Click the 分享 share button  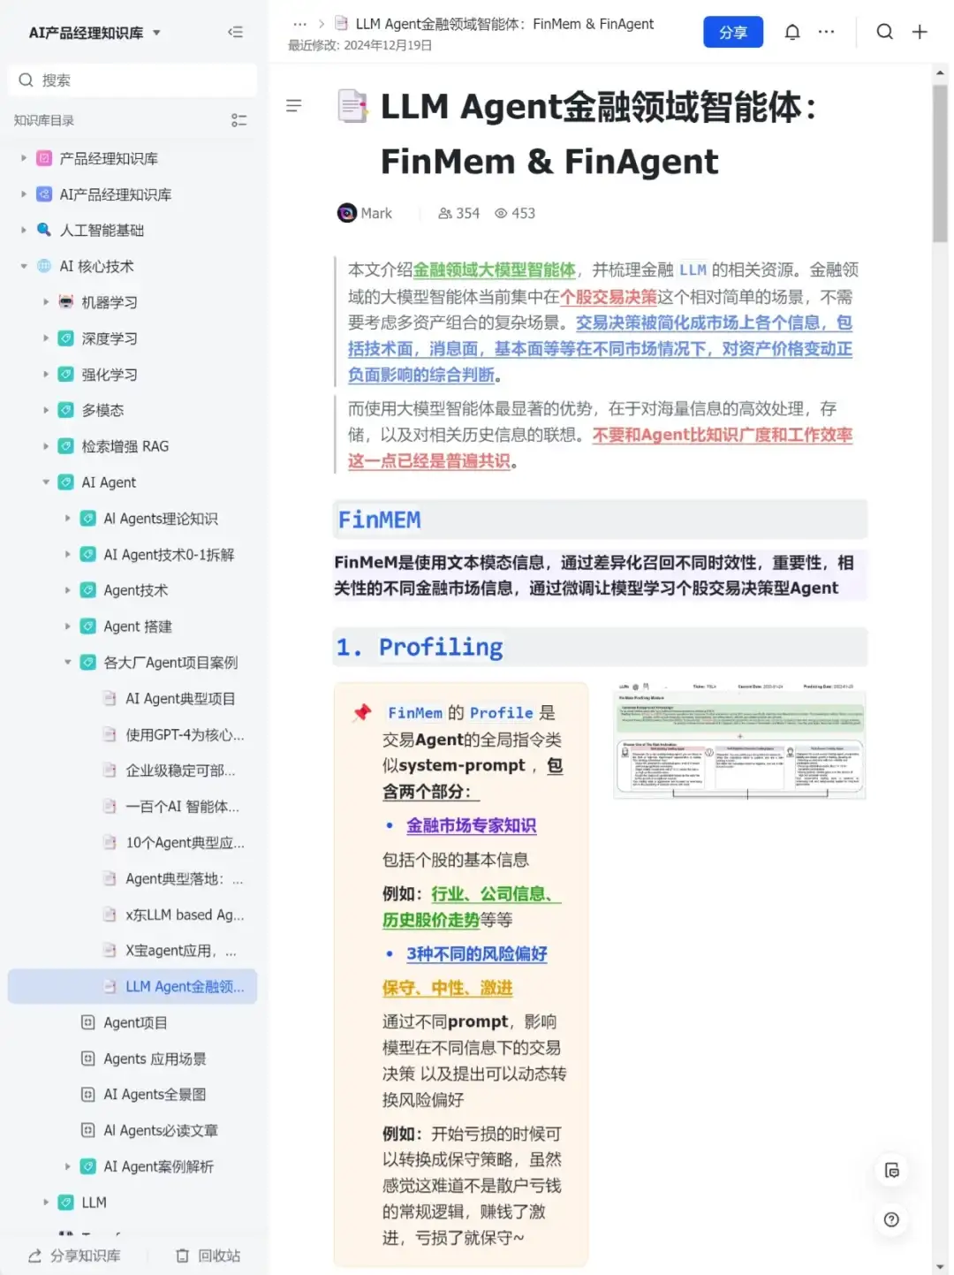(733, 31)
